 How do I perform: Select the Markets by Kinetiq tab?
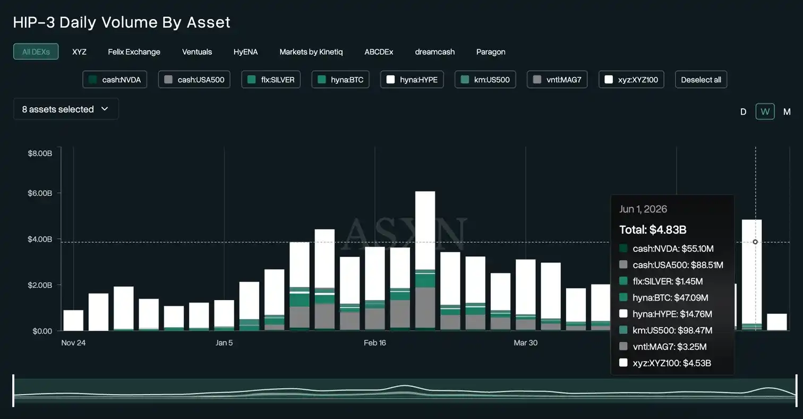pyautogui.click(x=311, y=52)
